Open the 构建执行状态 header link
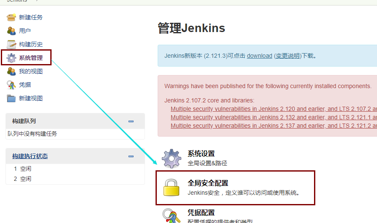This screenshot has width=377, height=223. [x=30, y=156]
